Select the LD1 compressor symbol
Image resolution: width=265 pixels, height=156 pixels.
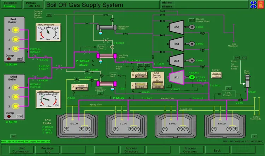tap(177, 77)
